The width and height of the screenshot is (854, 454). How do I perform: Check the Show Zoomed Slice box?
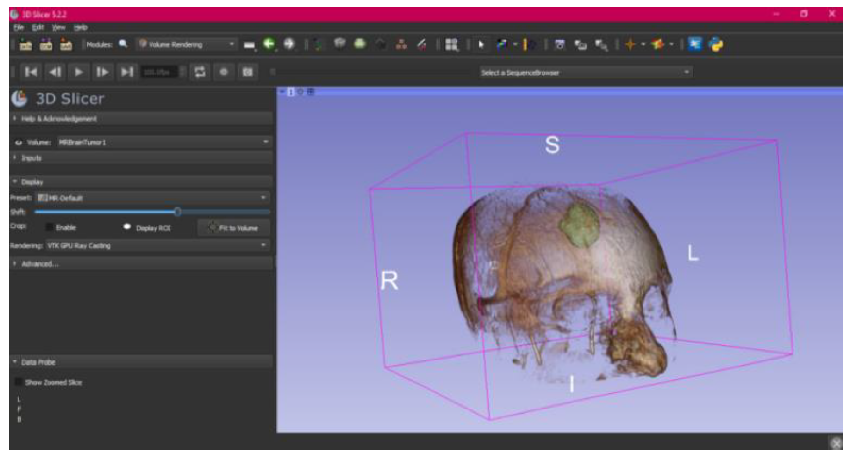(18, 382)
